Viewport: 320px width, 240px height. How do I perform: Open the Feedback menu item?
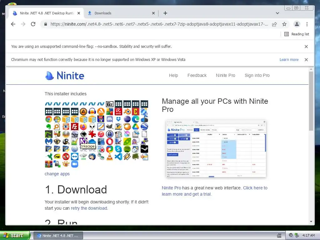point(197,76)
